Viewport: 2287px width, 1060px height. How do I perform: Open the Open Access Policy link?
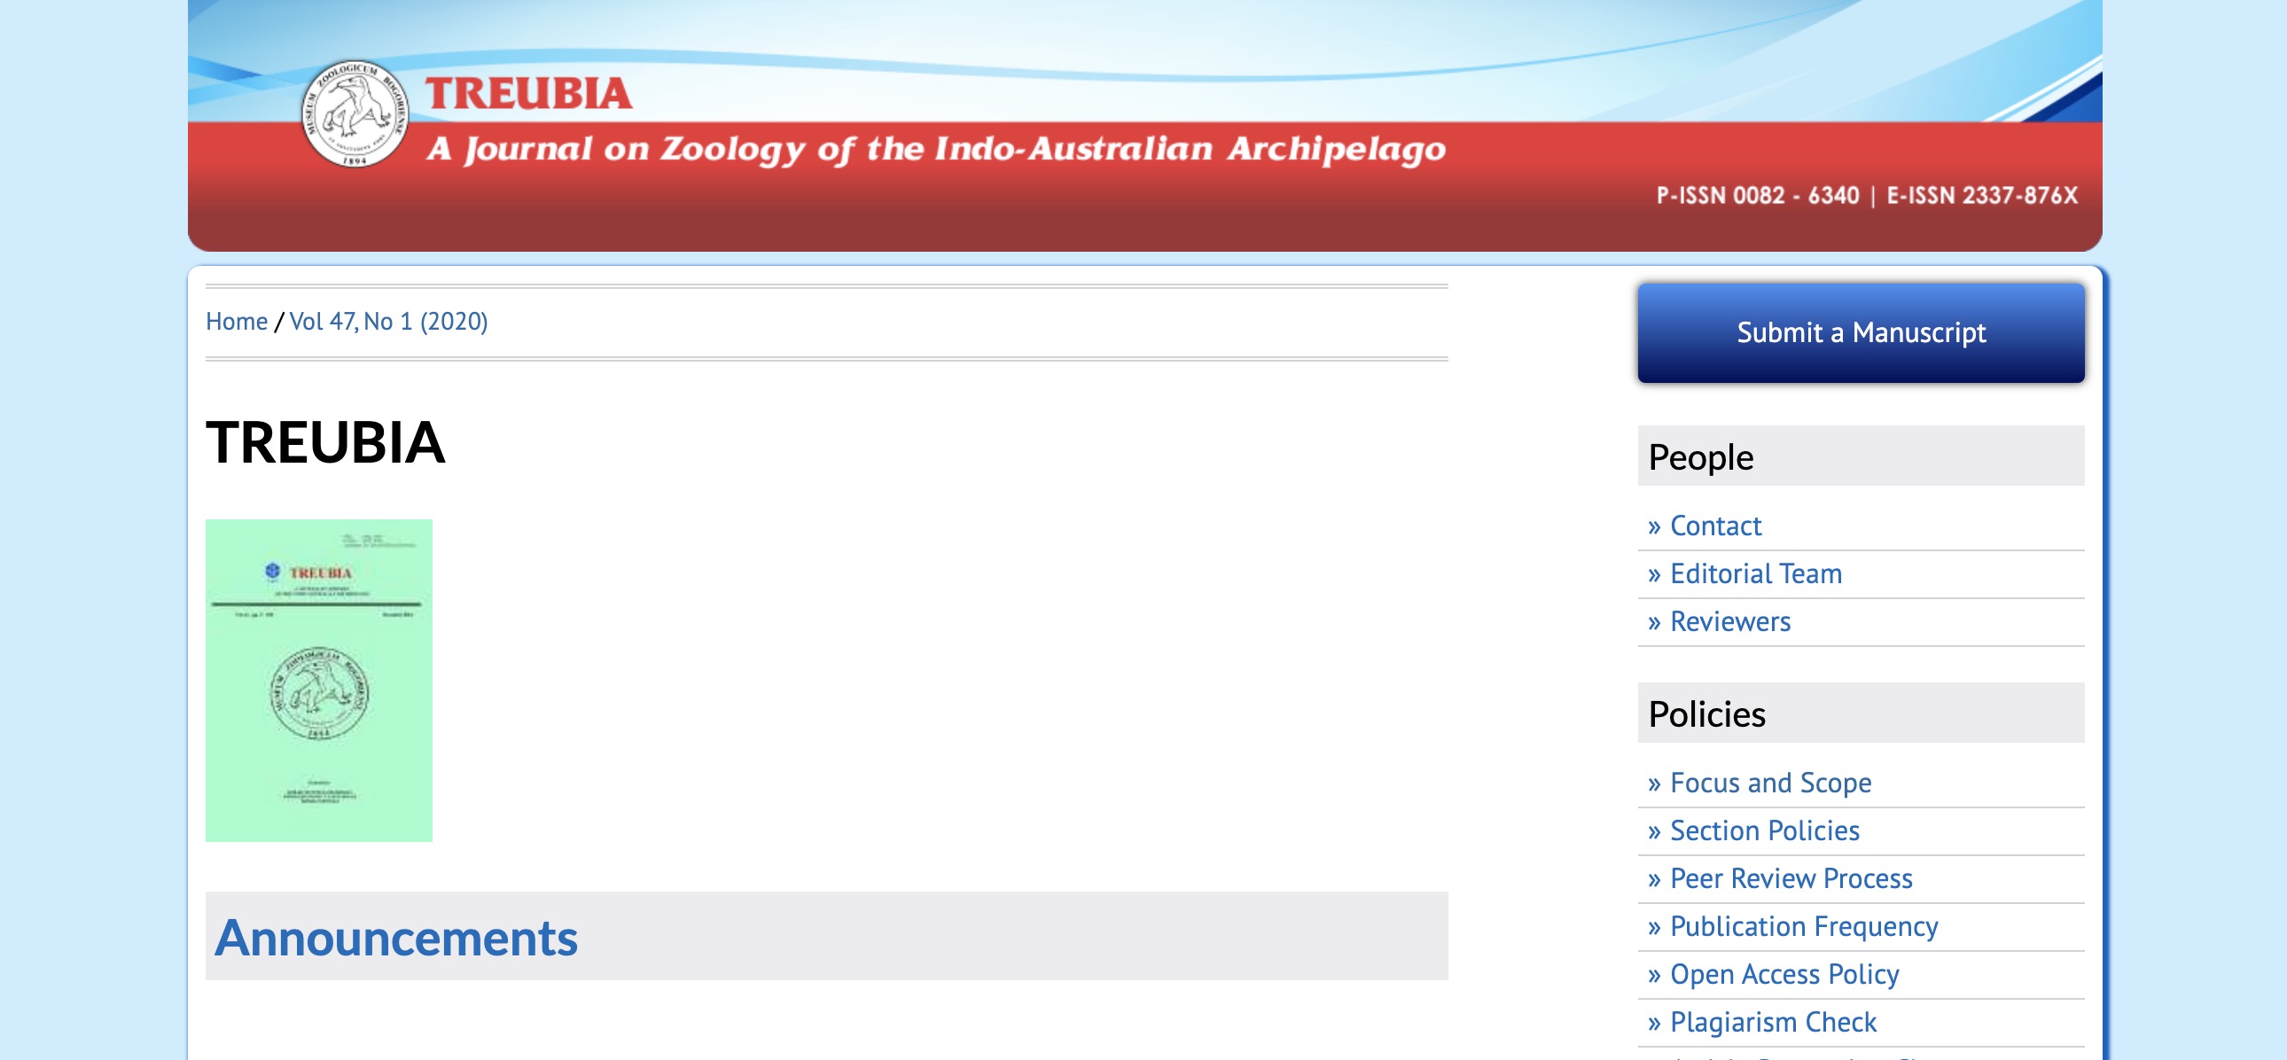click(x=1784, y=974)
